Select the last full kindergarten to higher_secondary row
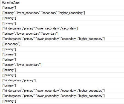The height and width of the screenshot is (104, 124). pos(62,96)
